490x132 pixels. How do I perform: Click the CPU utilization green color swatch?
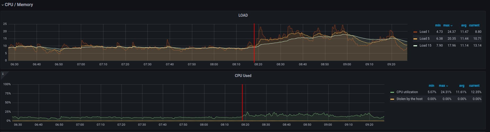point(392,92)
